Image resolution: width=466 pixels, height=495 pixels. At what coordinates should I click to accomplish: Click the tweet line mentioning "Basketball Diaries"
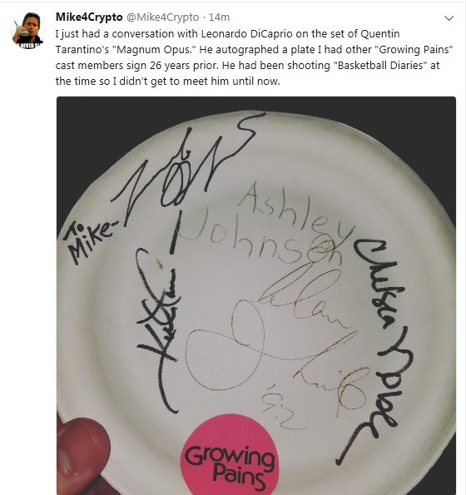[247, 66]
